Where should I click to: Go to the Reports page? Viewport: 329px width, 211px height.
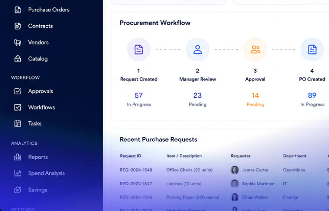pos(38,157)
